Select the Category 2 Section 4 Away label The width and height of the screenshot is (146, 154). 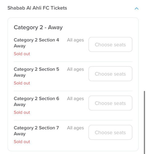pyautogui.click(x=36, y=43)
